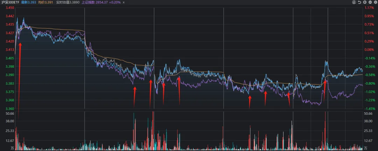Viewport: 378px width, 151px height.
Task: Click the 最新 3.393 price label
Action: (29, 2)
